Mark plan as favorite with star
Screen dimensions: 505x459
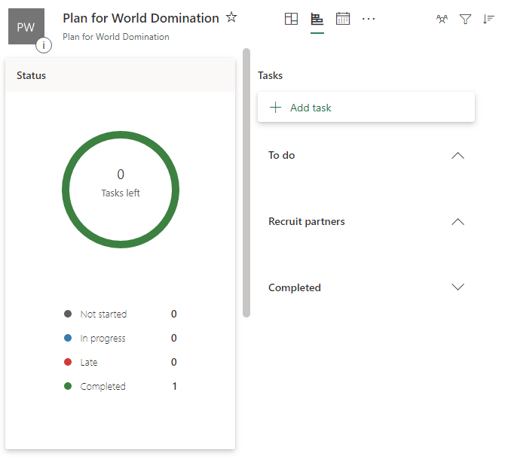[x=231, y=17]
